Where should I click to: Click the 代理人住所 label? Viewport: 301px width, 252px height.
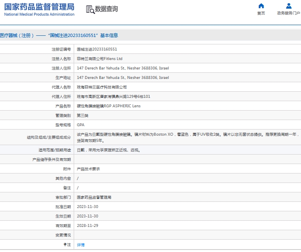click(x=61, y=97)
